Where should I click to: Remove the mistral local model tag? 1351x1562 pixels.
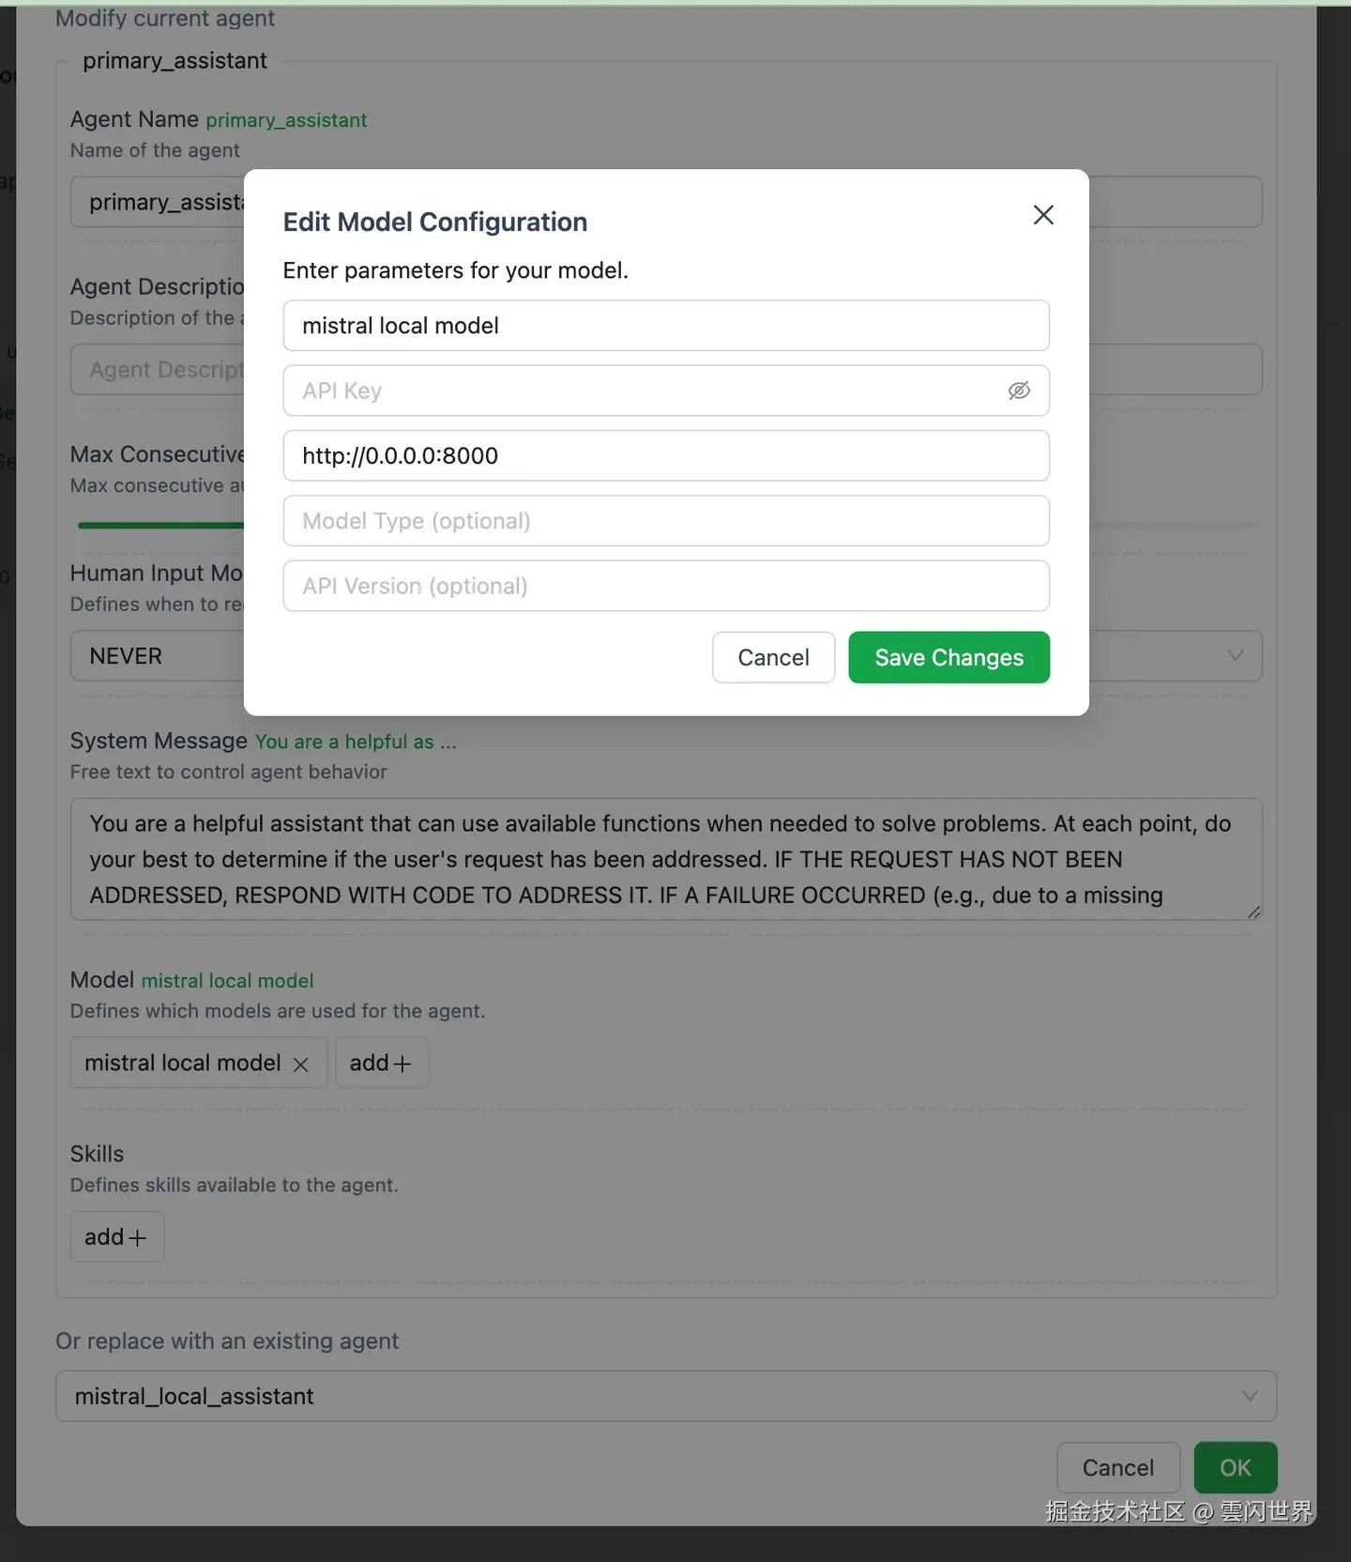[301, 1064]
